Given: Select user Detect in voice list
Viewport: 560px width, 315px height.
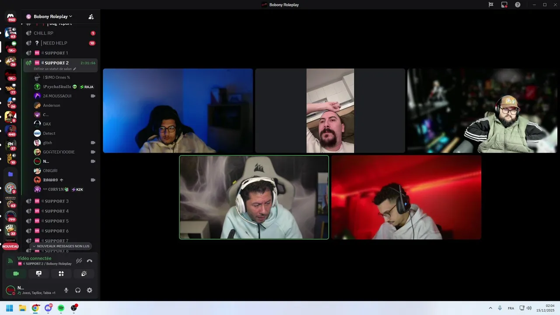Looking at the screenshot, I should (64, 133).
